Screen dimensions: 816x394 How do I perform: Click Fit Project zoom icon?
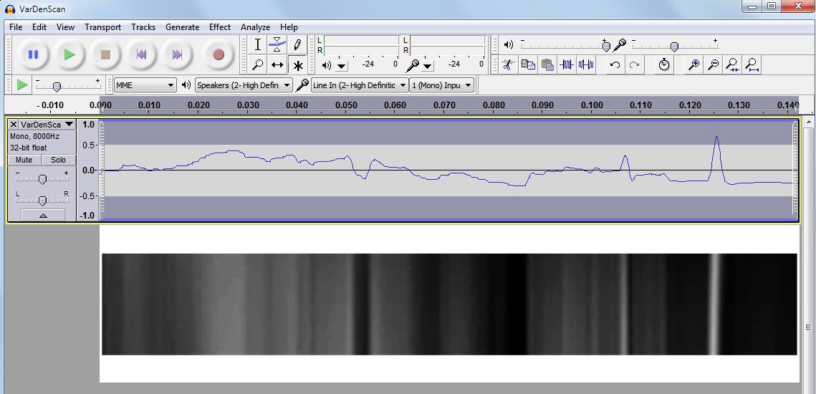pos(752,64)
